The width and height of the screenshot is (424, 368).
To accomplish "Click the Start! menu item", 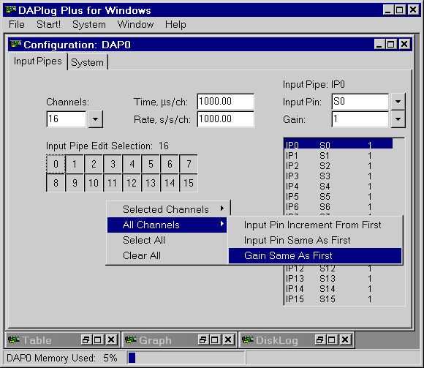I will pyautogui.click(x=49, y=24).
